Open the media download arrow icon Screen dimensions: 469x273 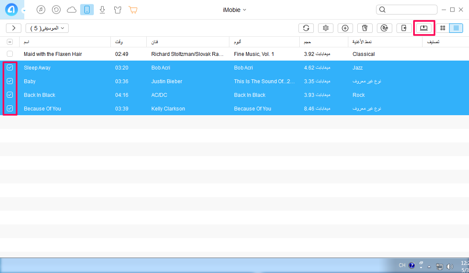click(102, 10)
